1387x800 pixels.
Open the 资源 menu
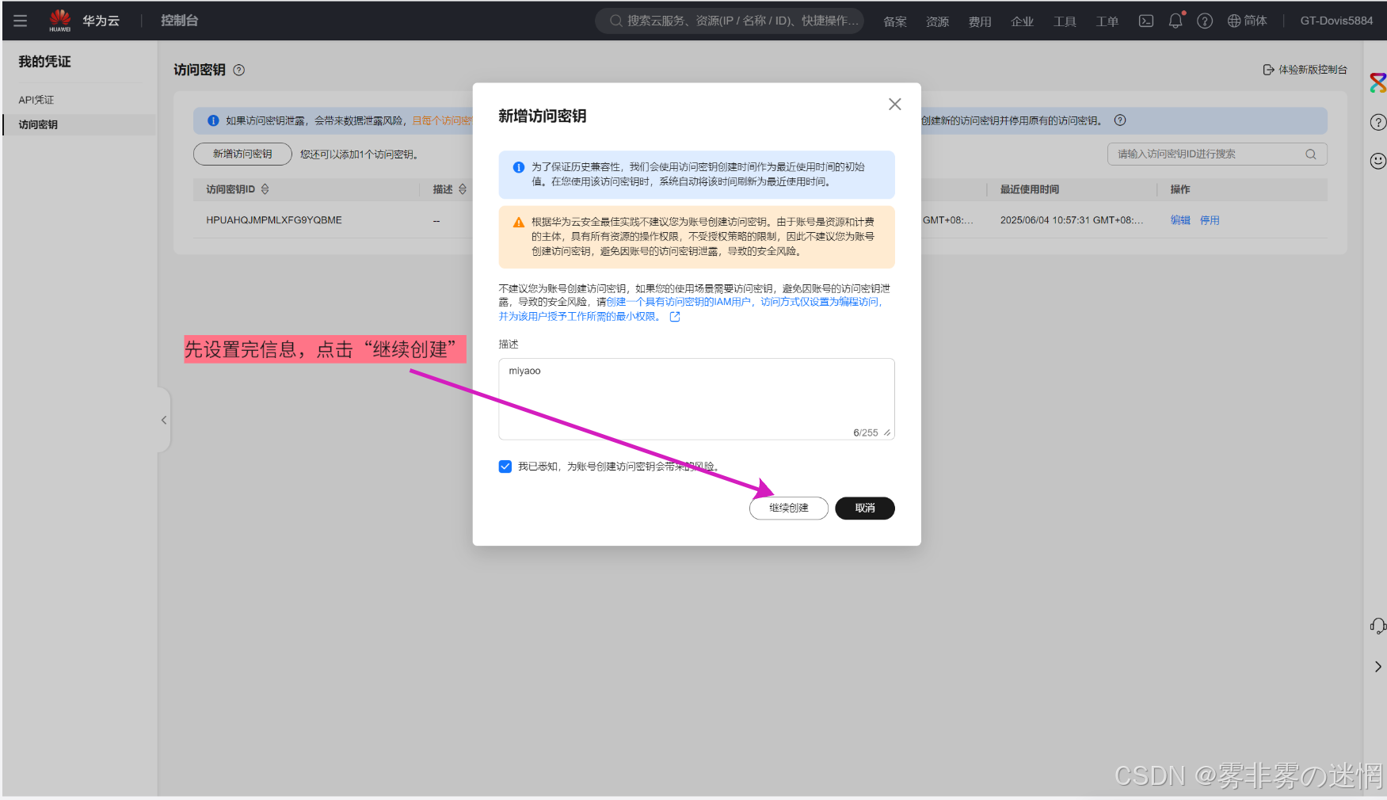tap(938, 21)
